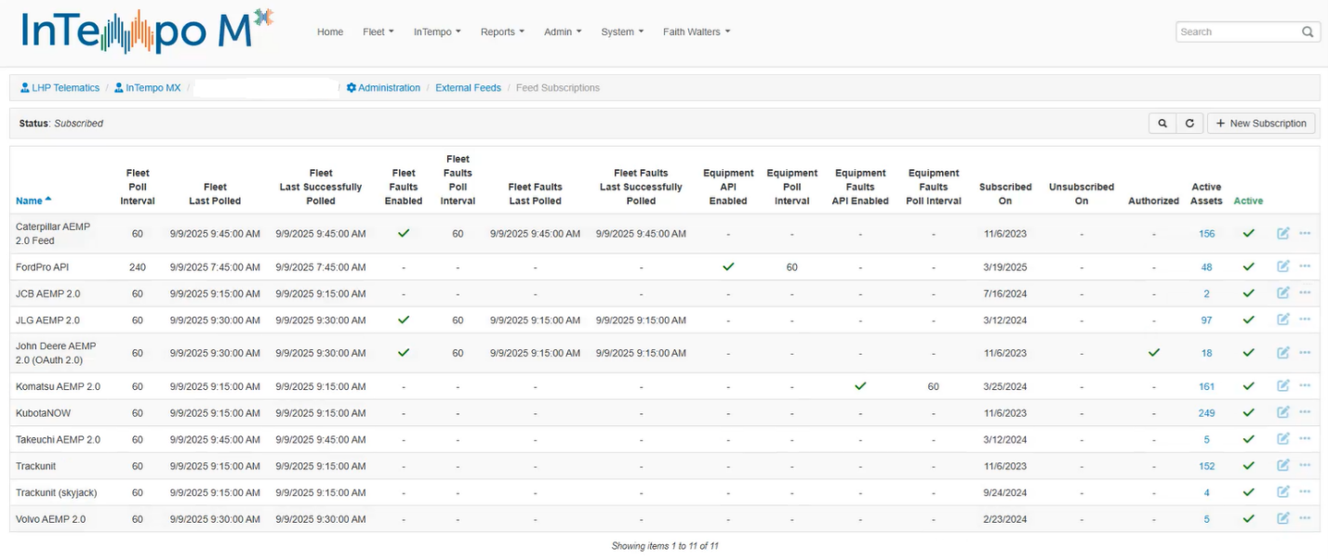Image resolution: width=1328 pixels, height=559 pixels.
Task: Click Authorized checkmark for John Deere
Action: pyautogui.click(x=1154, y=353)
